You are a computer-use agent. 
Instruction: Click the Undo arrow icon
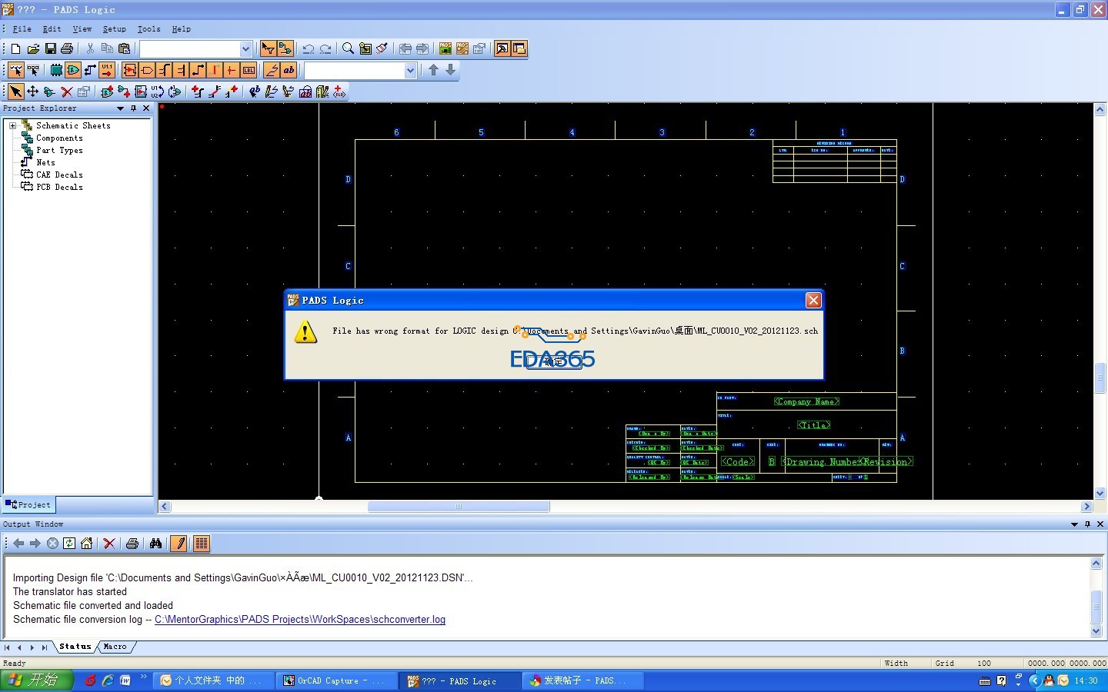click(308, 48)
